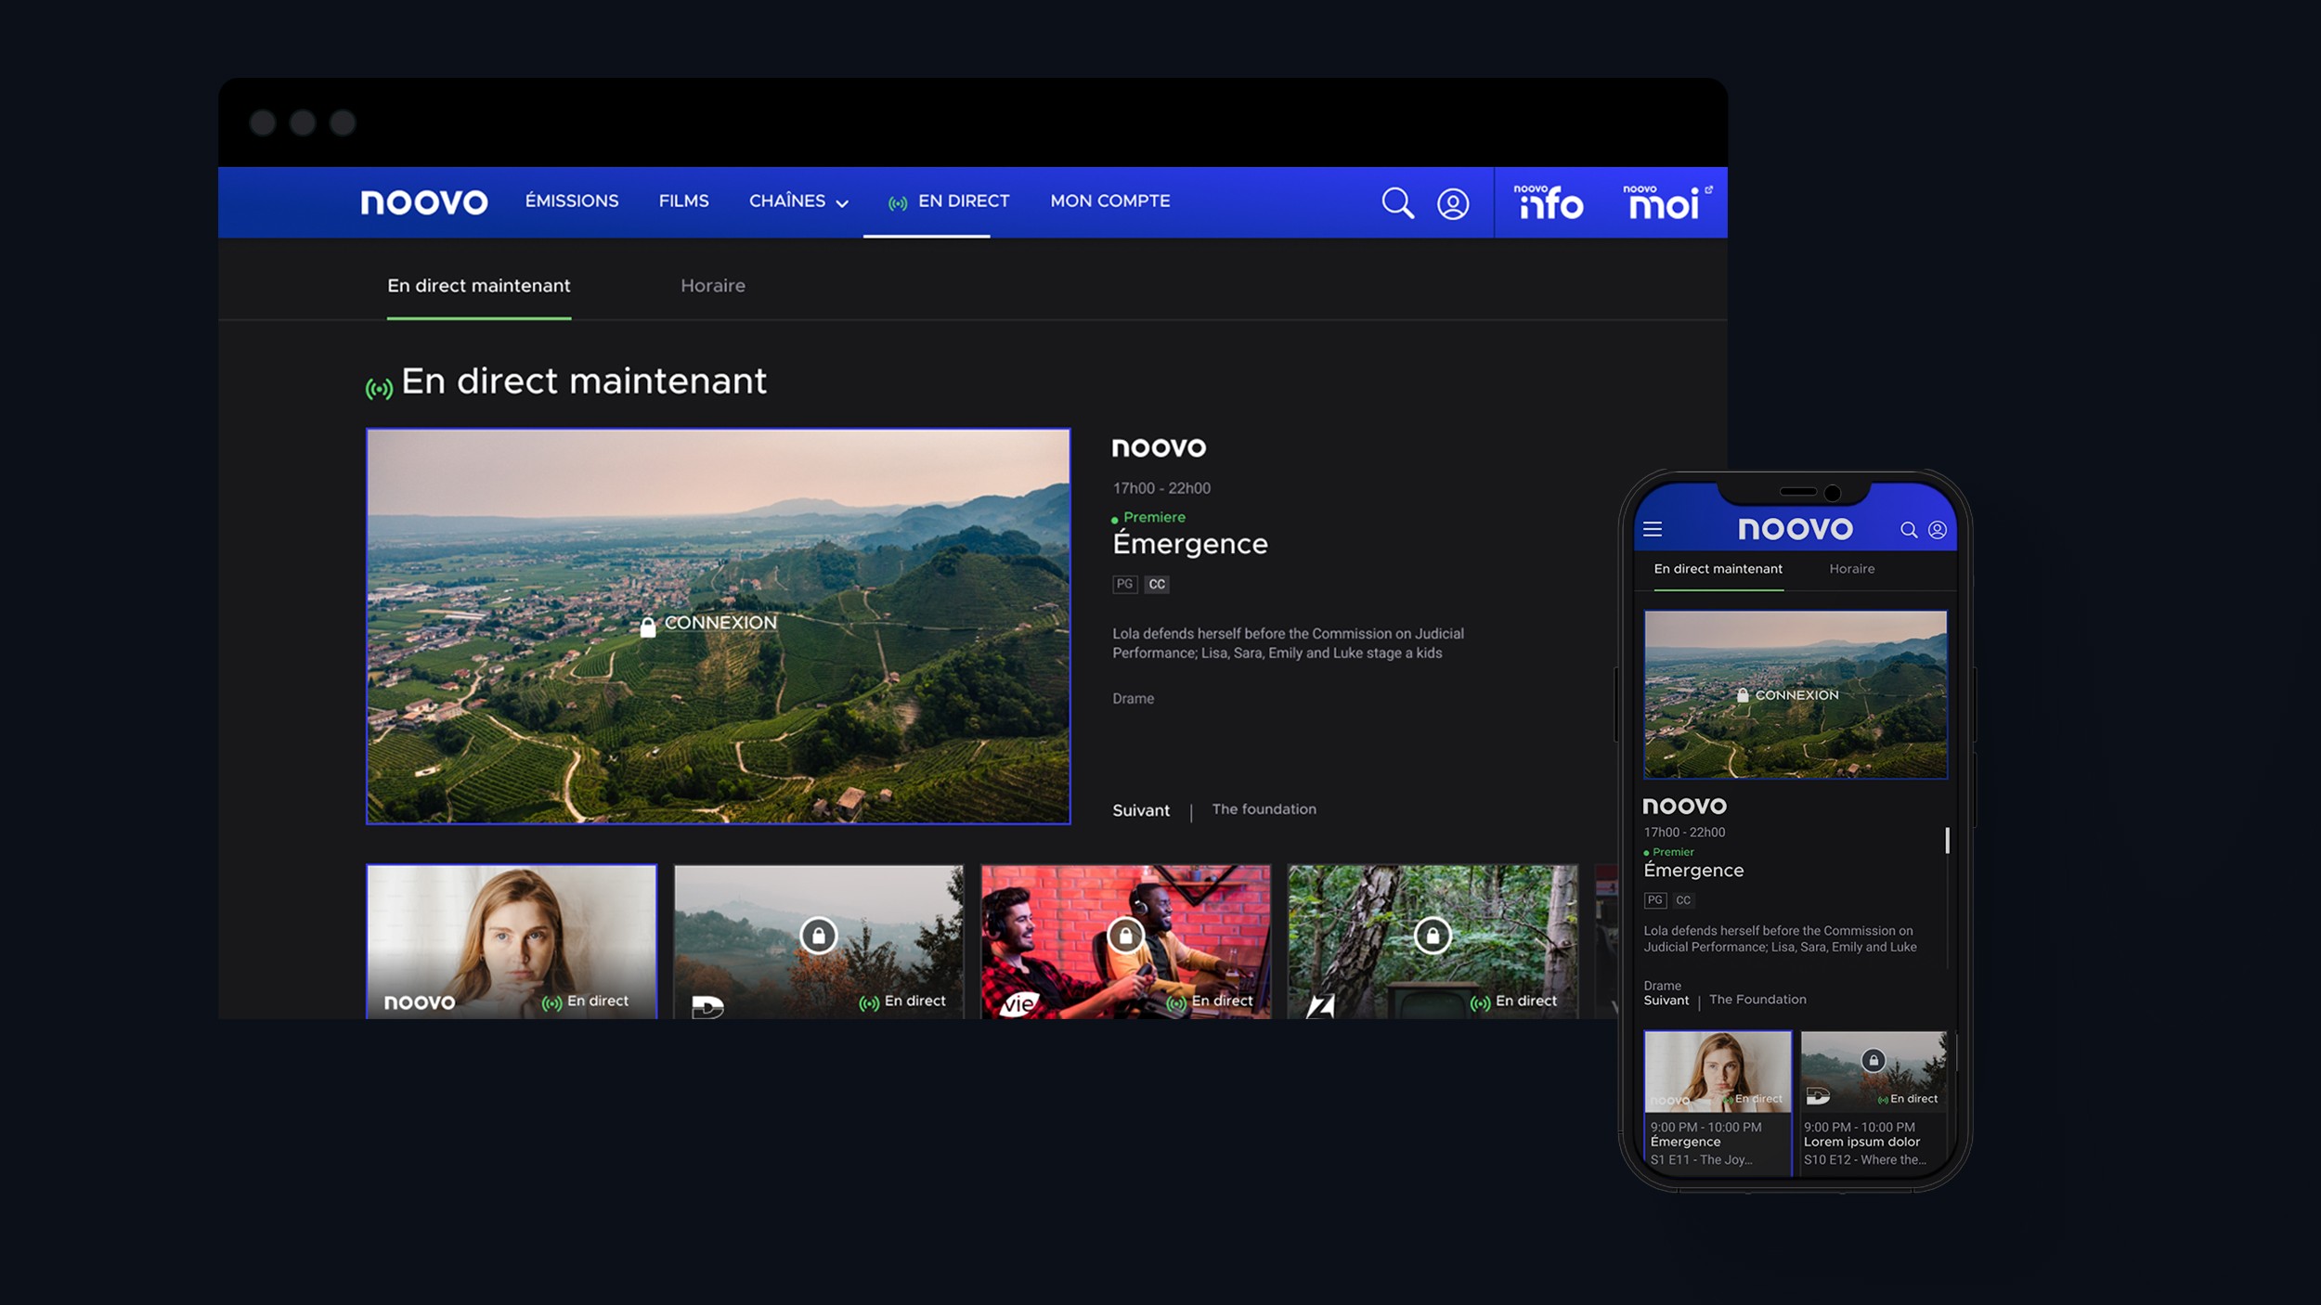
Task: Click the lock icon on the forest Z channel thumbnail
Action: click(x=1433, y=936)
